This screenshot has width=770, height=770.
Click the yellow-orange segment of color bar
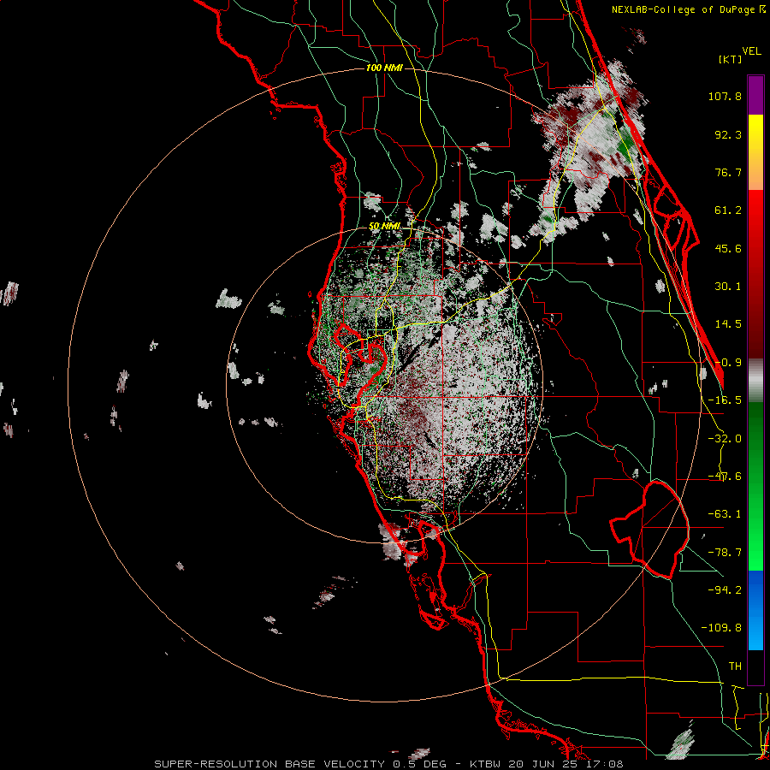click(755, 152)
